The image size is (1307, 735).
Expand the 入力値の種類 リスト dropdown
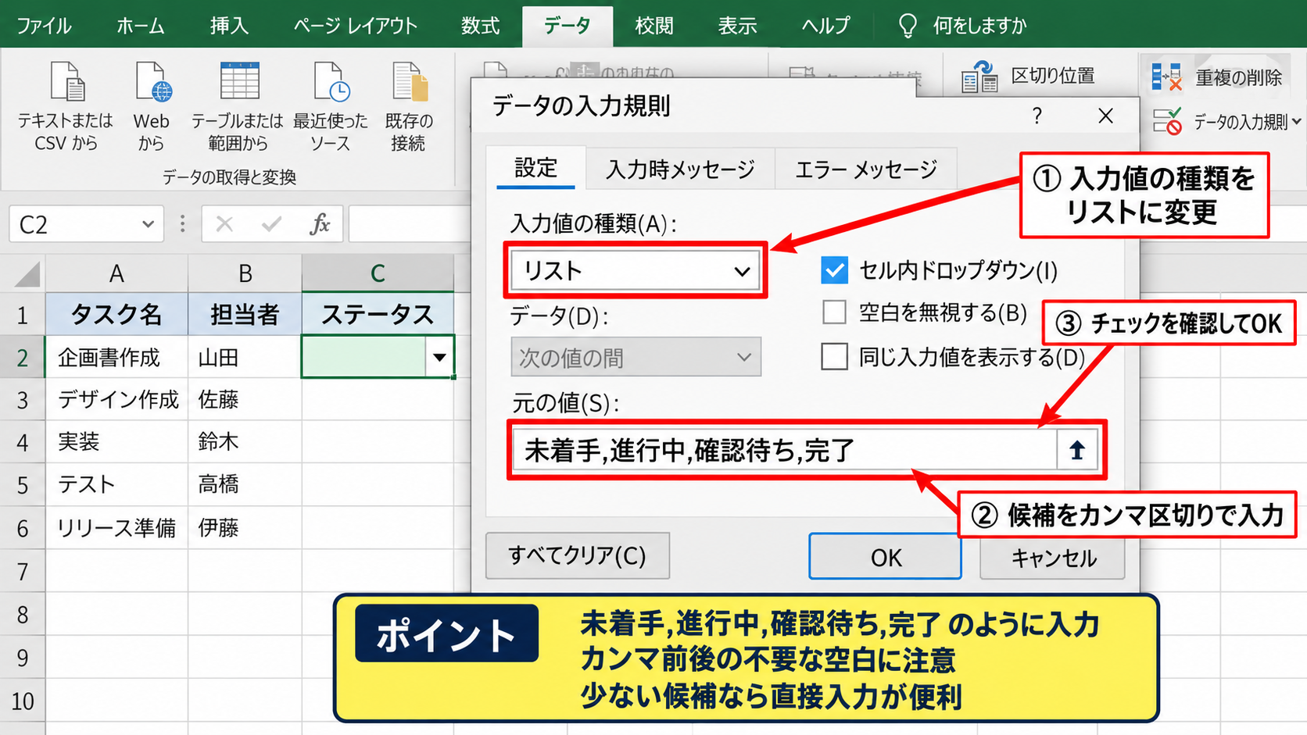tap(635, 270)
